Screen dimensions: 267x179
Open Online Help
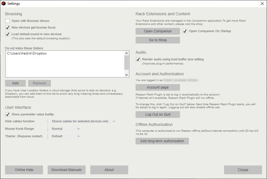click(24, 170)
